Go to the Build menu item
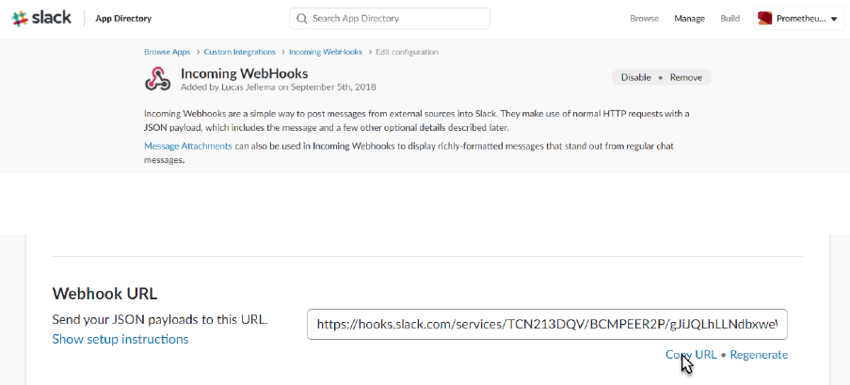The height and width of the screenshot is (385, 850). click(730, 19)
